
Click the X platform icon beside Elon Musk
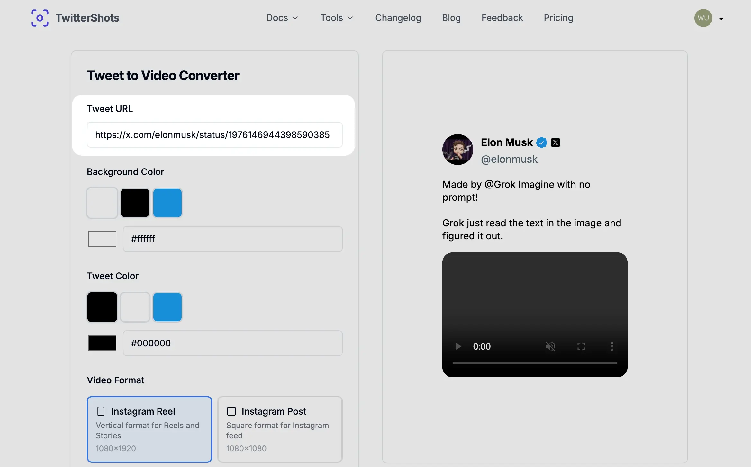point(556,142)
